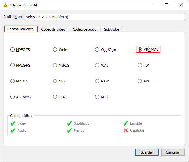The height and width of the screenshot is (162, 189).
Task: Choose FLV as container
Action: tap(143, 65)
